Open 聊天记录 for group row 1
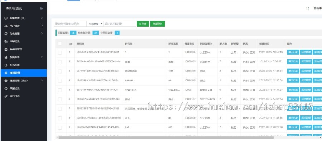The width and height of the screenshot is (322, 141). pyautogui.click(x=293, y=52)
